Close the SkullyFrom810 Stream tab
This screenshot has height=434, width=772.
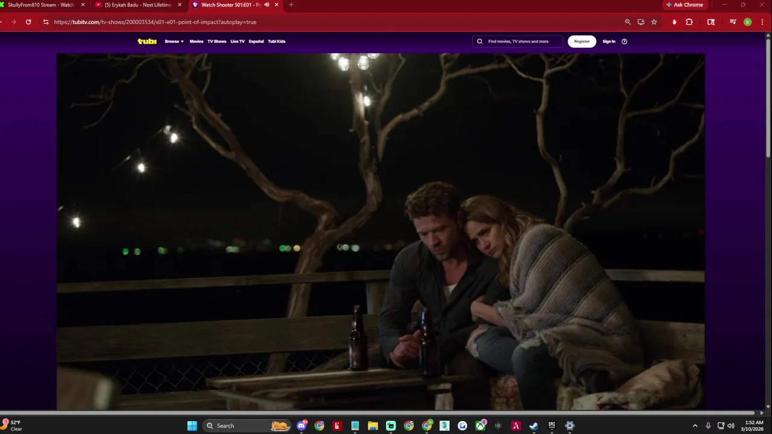[x=83, y=5]
